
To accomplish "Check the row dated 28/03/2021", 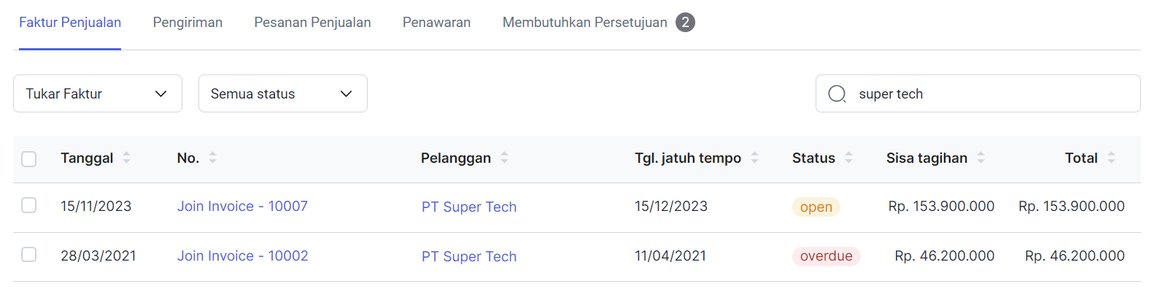I will (29, 254).
